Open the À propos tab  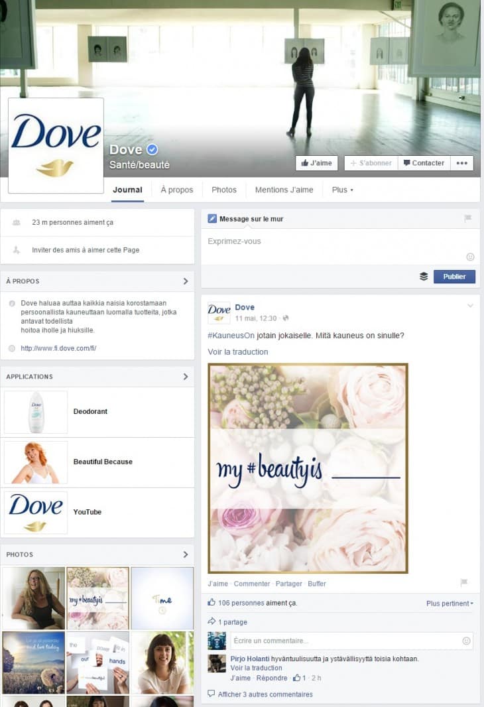pos(176,190)
